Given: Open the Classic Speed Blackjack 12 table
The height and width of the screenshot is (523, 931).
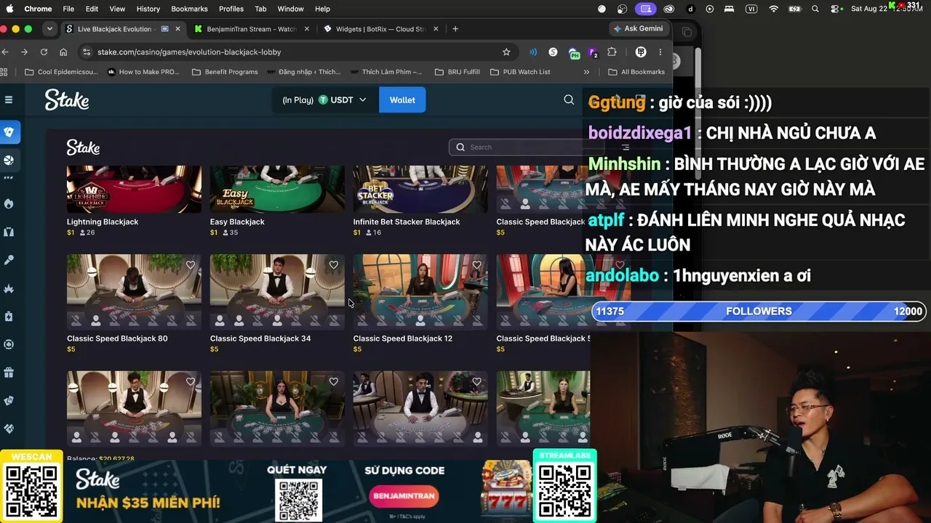Looking at the screenshot, I should click(420, 291).
